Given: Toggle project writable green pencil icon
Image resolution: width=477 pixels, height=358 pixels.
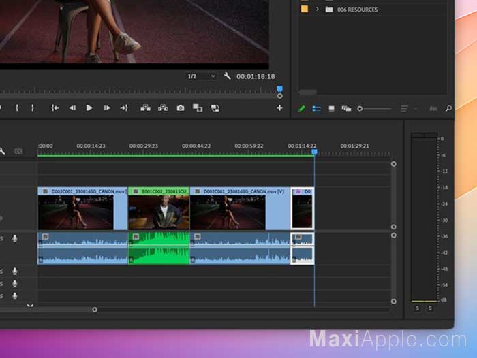Looking at the screenshot, I should (301, 108).
